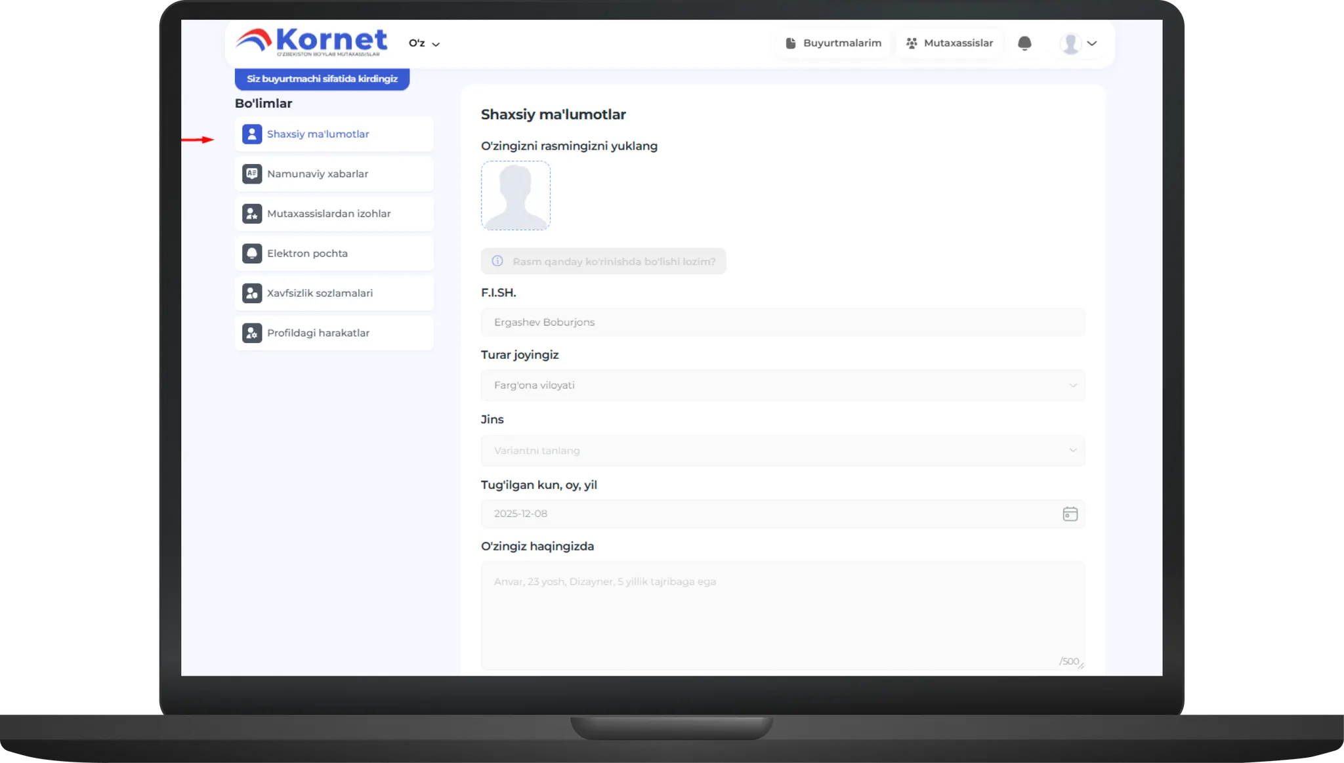Click the notification bell icon

1024,43
